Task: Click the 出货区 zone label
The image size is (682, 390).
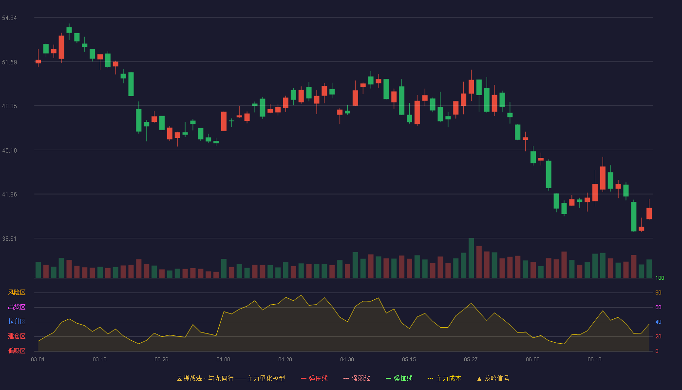Action: (17, 307)
